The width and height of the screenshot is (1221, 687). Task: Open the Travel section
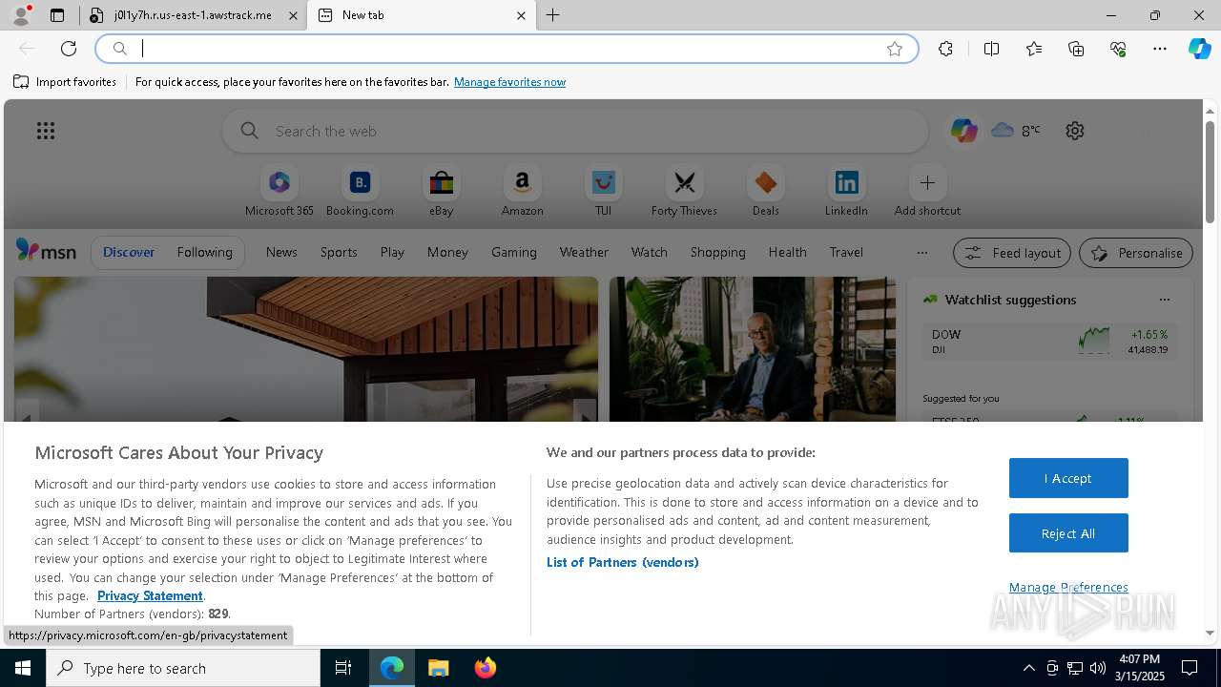[x=846, y=252]
